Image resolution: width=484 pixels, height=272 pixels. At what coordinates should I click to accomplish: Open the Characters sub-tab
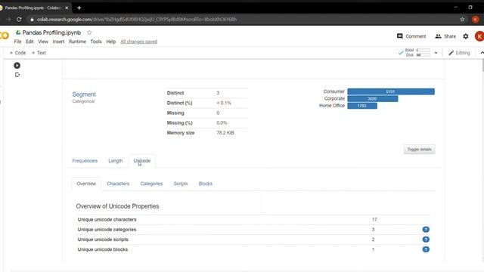tap(118, 184)
